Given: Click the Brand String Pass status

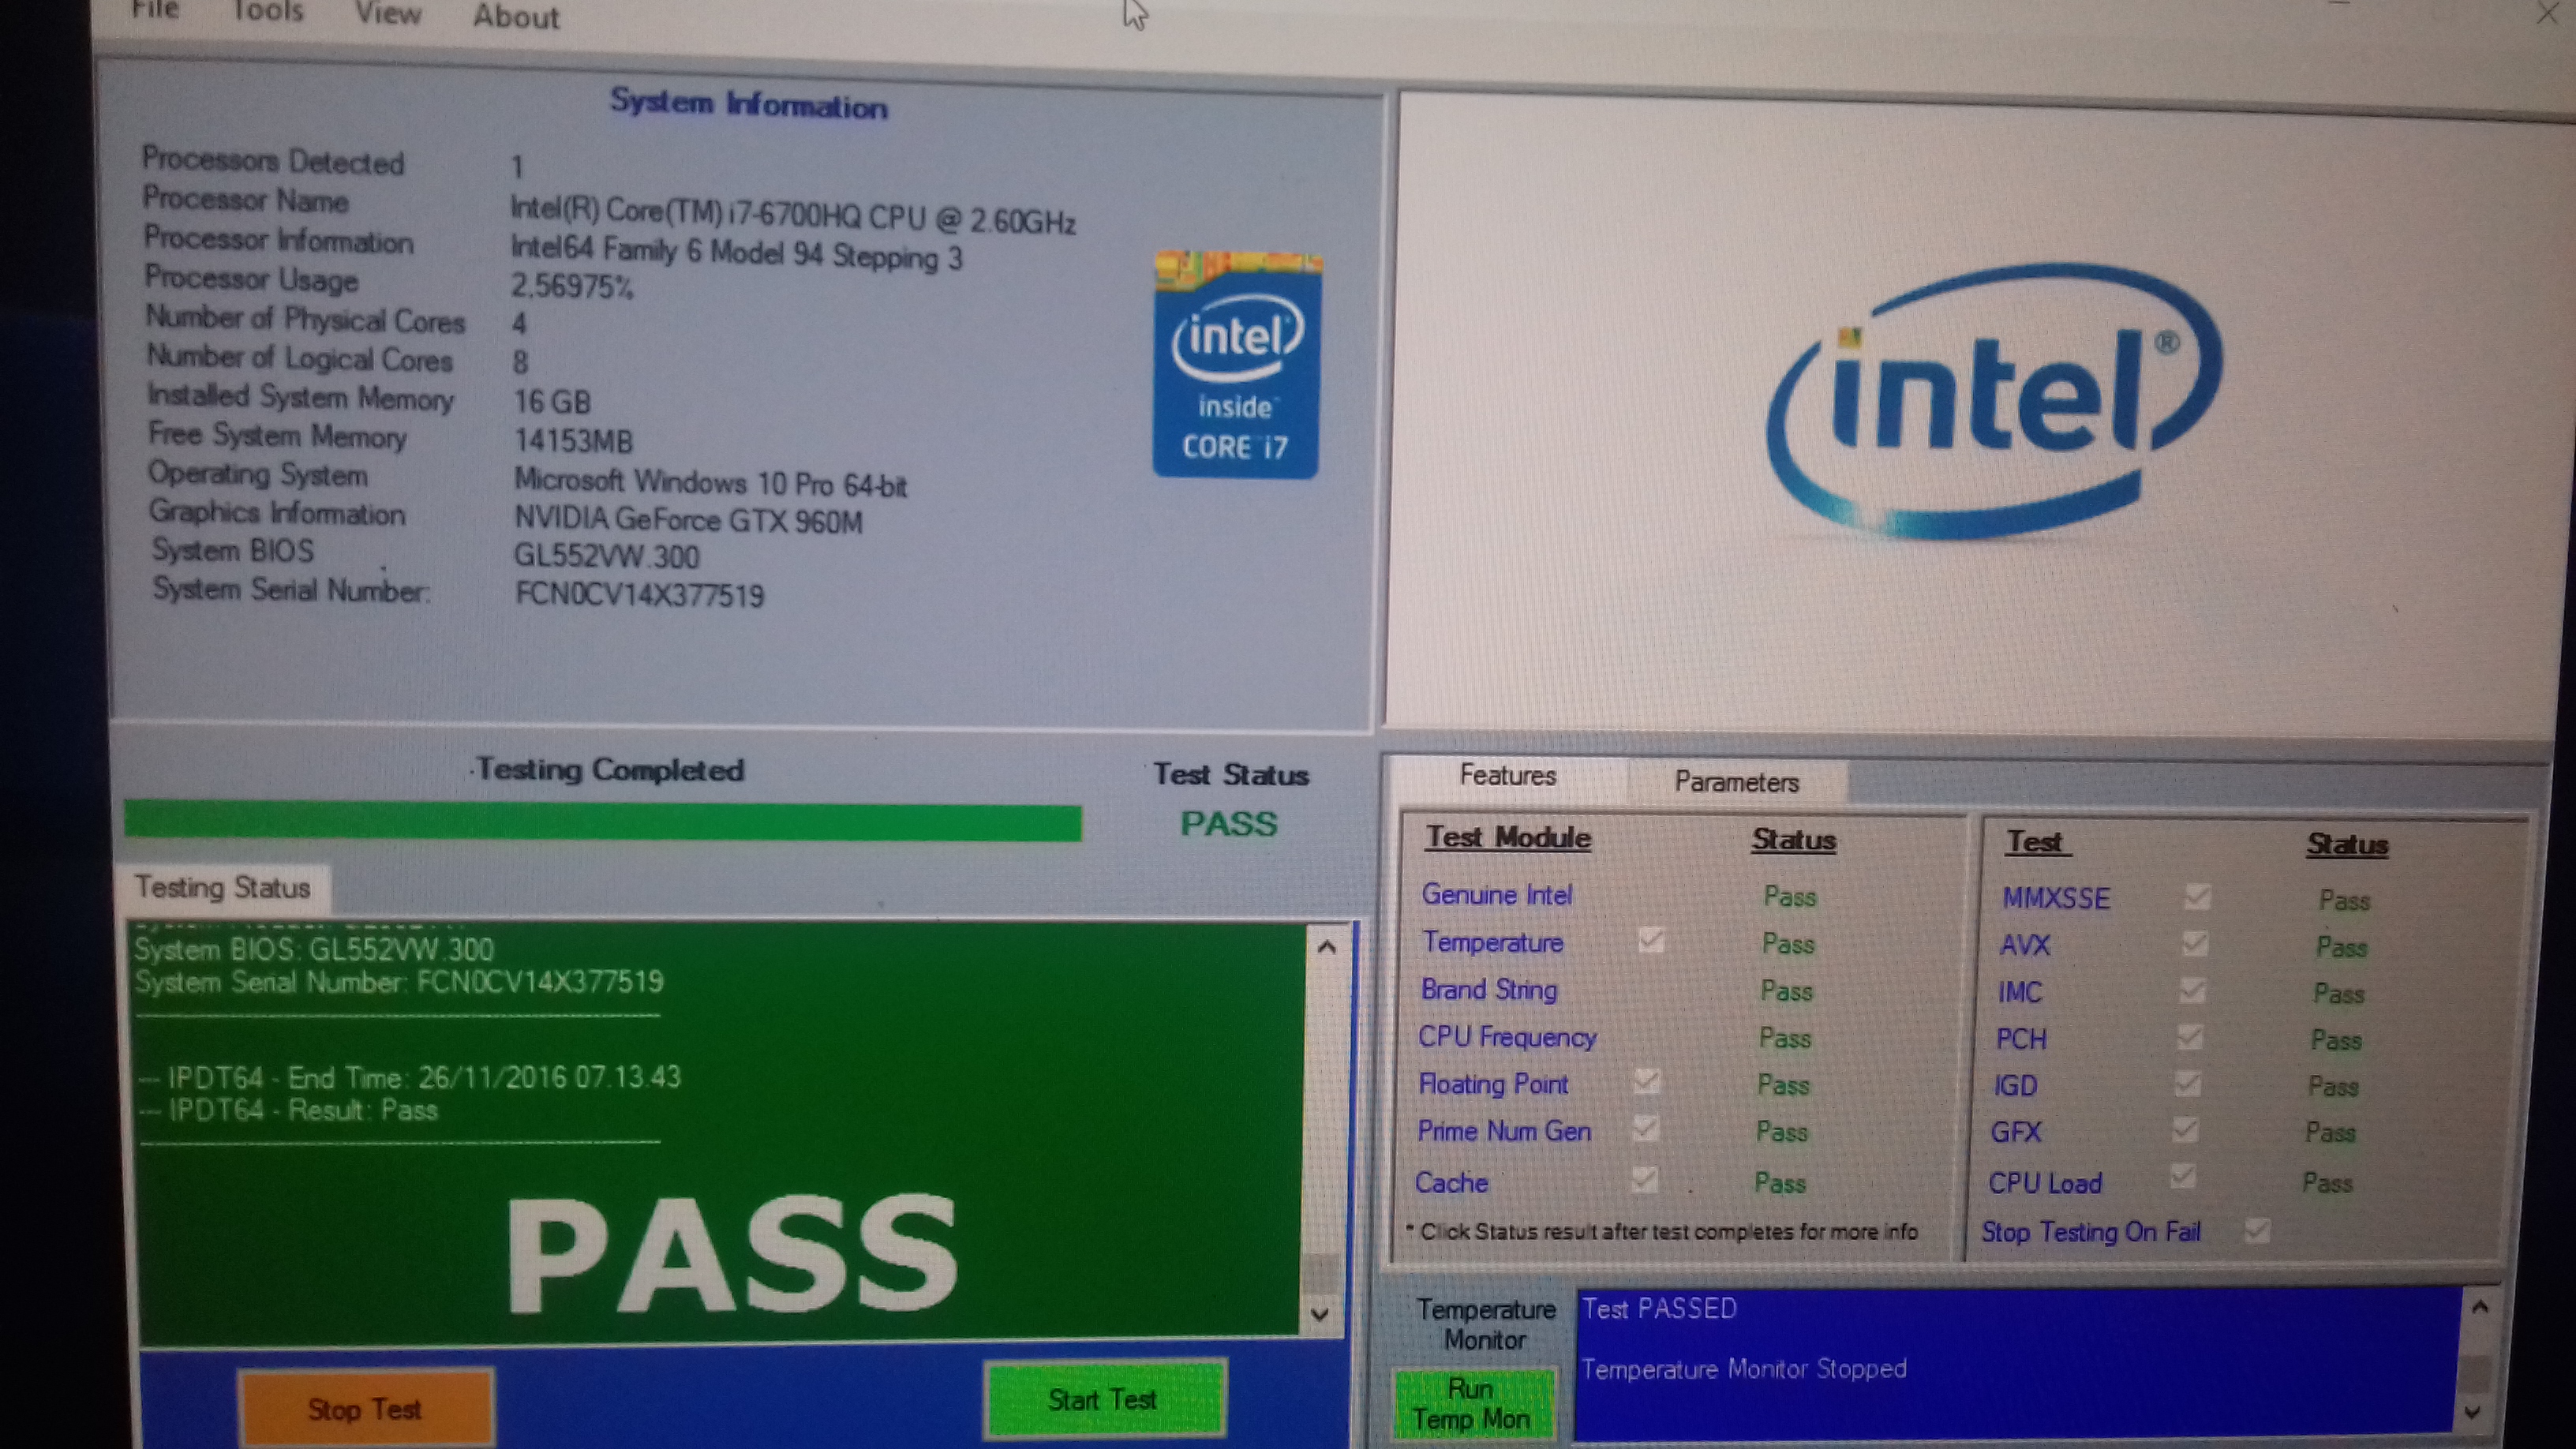Looking at the screenshot, I should pos(1786,991).
